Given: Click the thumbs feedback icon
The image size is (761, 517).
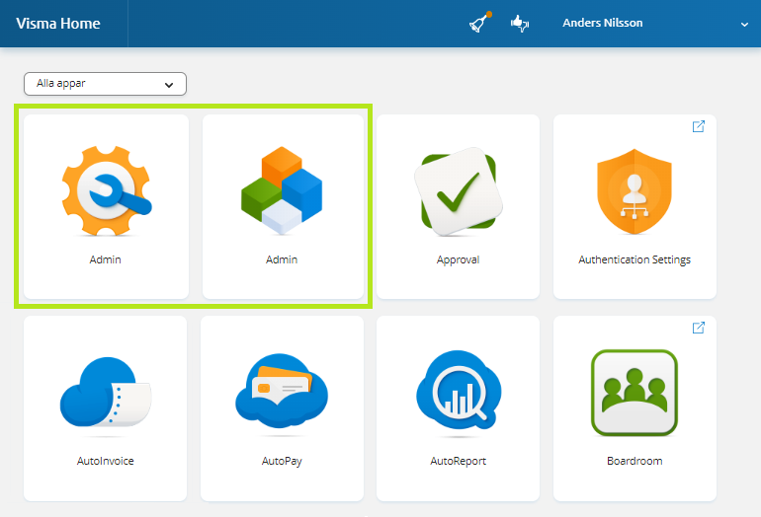Looking at the screenshot, I should pos(520,23).
